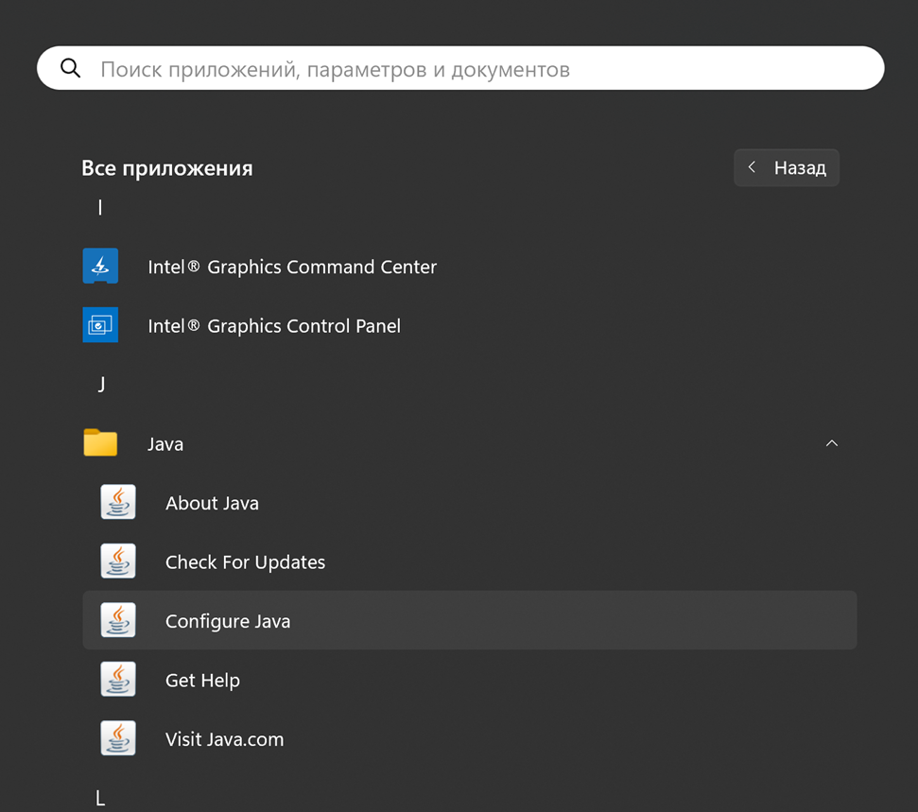The image size is (918, 812).
Task: Click the Visit Java.com icon
Action: click(x=117, y=738)
